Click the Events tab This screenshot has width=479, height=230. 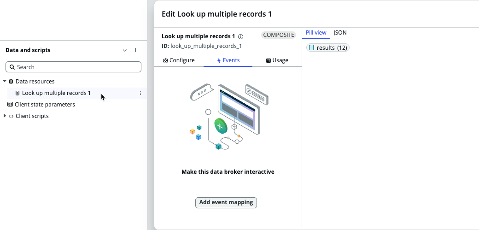click(x=228, y=60)
